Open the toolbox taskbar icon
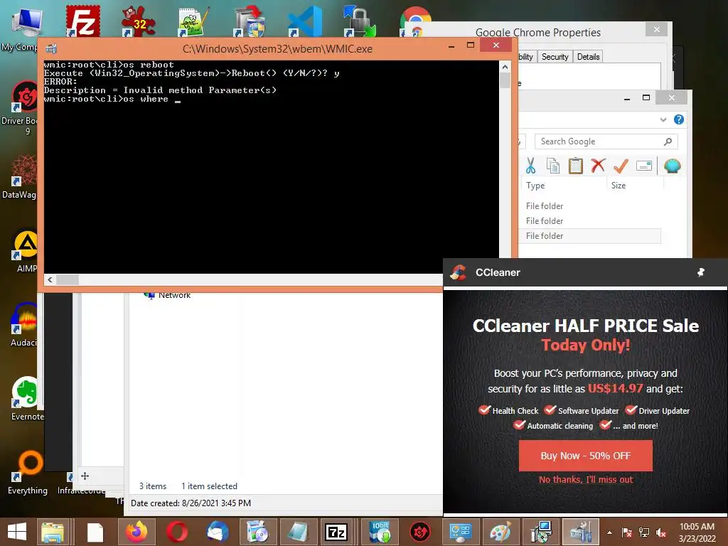The image size is (728, 546). tap(581, 532)
